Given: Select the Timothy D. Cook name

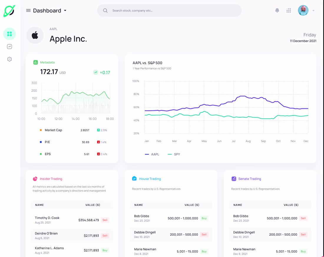Looking at the screenshot, I should tap(47, 218).
